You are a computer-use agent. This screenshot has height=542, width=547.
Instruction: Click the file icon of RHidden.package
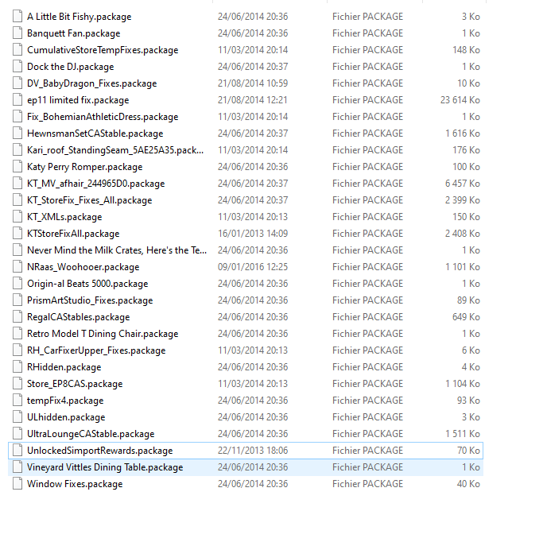pyautogui.click(x=17, y=367)
